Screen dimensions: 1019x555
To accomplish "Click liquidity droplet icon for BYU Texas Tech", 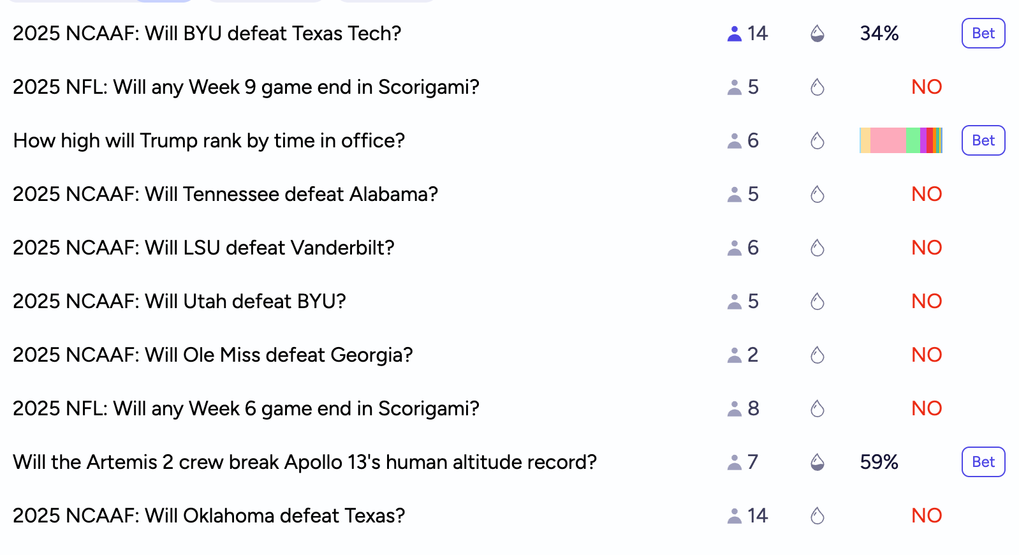I will click(817, 34).
